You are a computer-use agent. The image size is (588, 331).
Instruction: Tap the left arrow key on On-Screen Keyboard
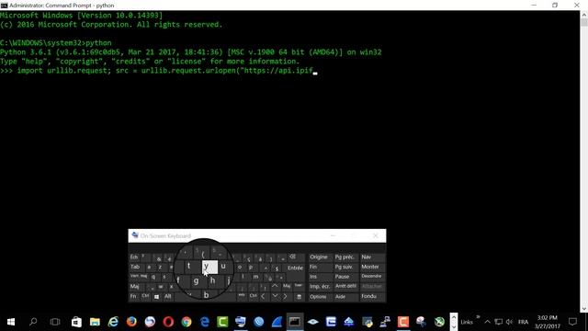click(x=264, y=296)
